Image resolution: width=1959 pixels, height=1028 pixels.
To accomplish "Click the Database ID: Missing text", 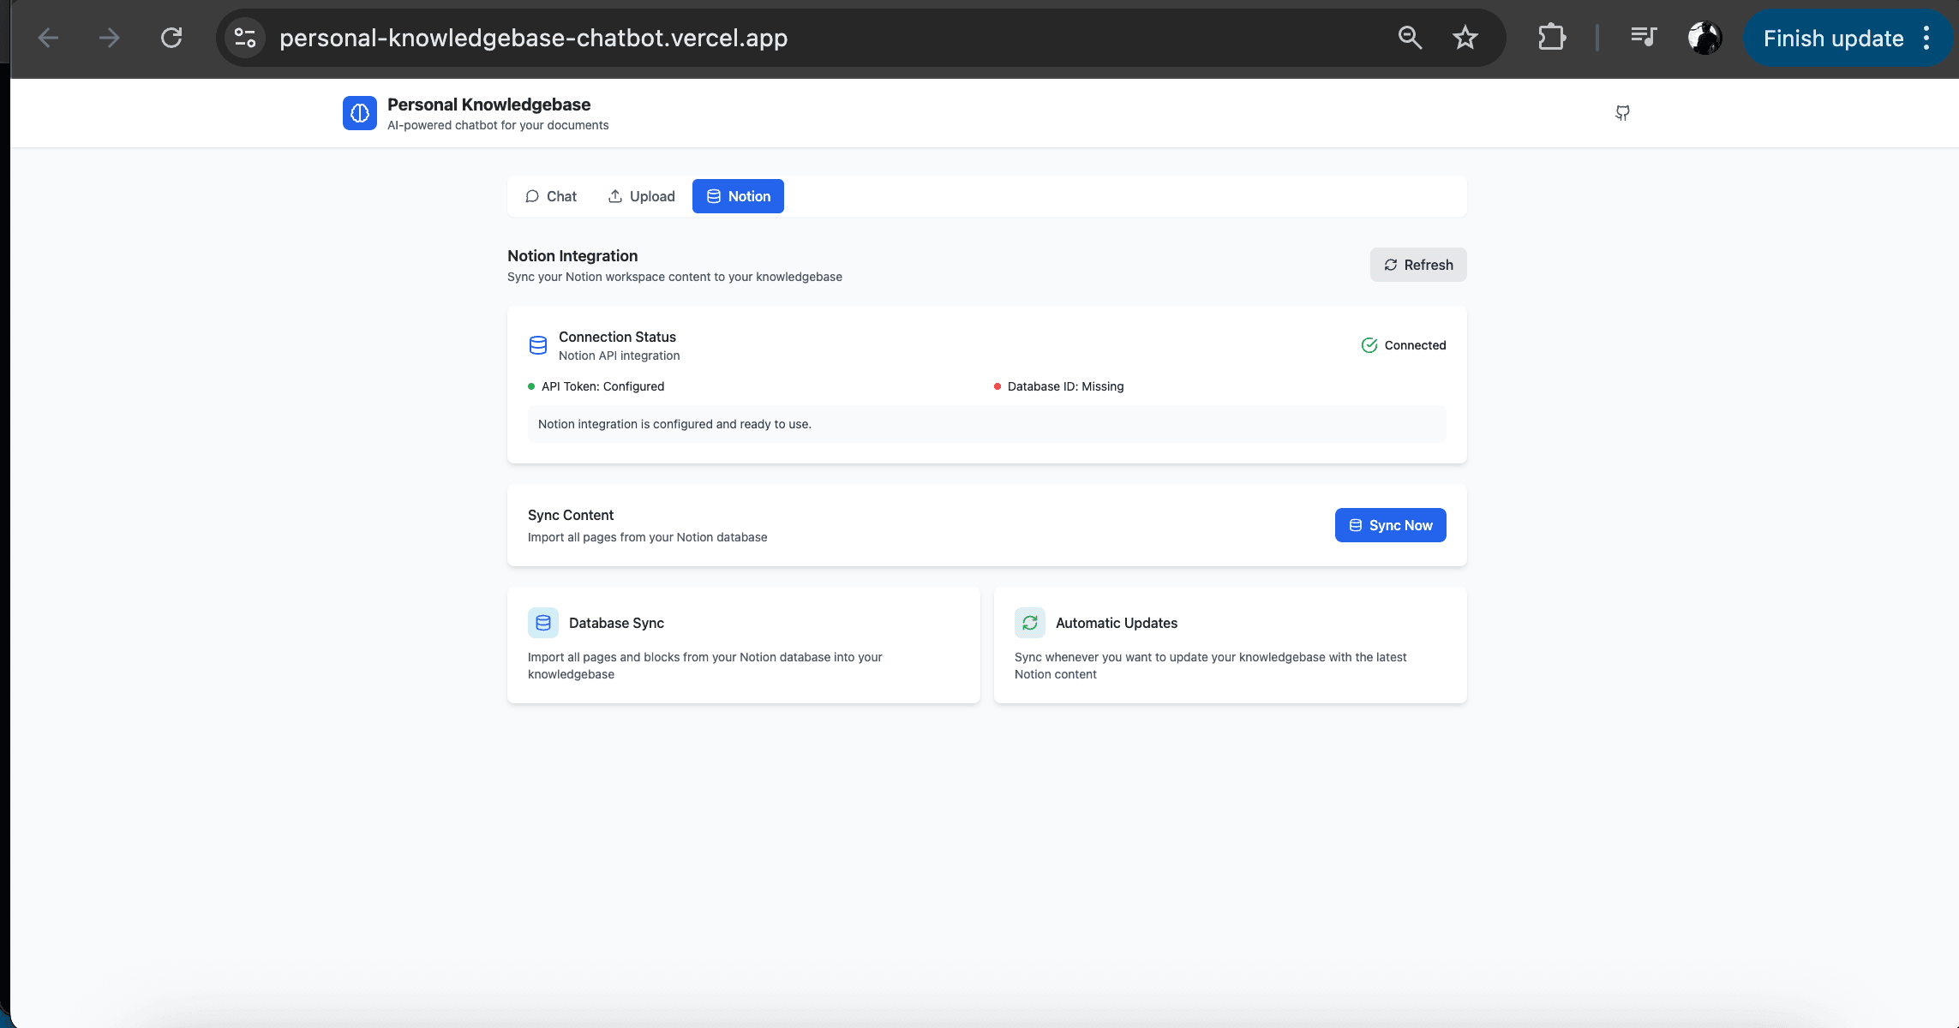I will (1065, 386).
